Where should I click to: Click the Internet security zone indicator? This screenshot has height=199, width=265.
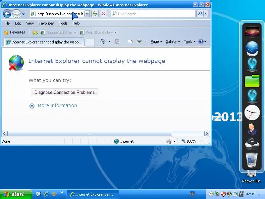tap(124, 141)
